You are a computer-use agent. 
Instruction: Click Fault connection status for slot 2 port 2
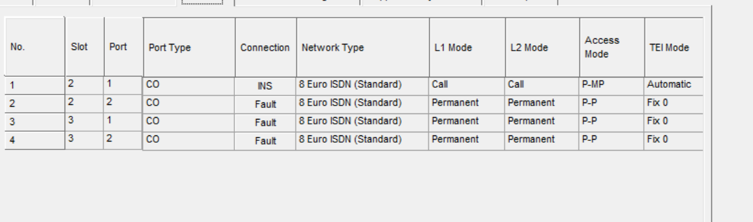[265, 104]
